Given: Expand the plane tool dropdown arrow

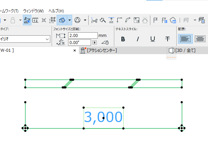Looking at the screenshot, I should pos(69,20).
